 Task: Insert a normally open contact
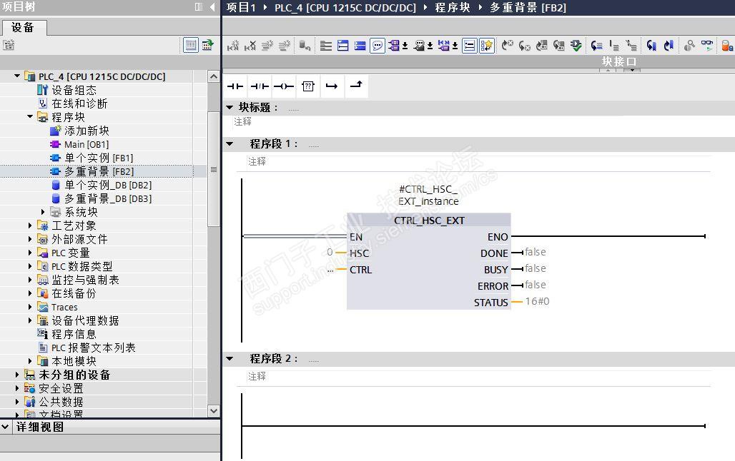[235, 86]
